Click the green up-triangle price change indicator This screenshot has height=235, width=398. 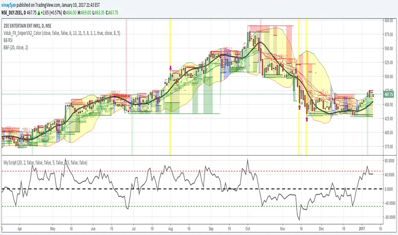39,13
